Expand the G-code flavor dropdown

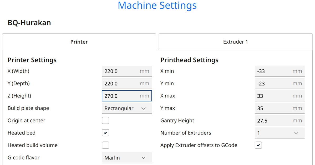point(126,158)
